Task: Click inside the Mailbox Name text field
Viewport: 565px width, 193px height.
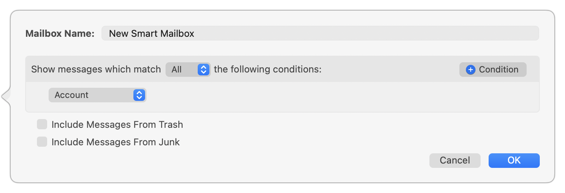Action: [x=320, y=34]
